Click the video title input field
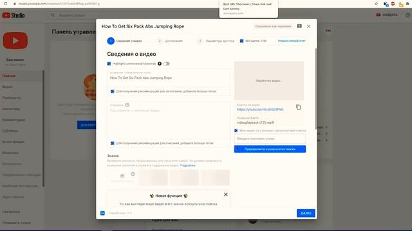Viewport: 412px width, 231px height. pos(169,78)
